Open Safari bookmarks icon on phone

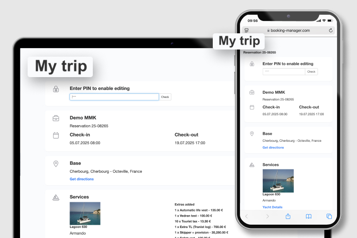pyautogui.click(x=308, y=216)
